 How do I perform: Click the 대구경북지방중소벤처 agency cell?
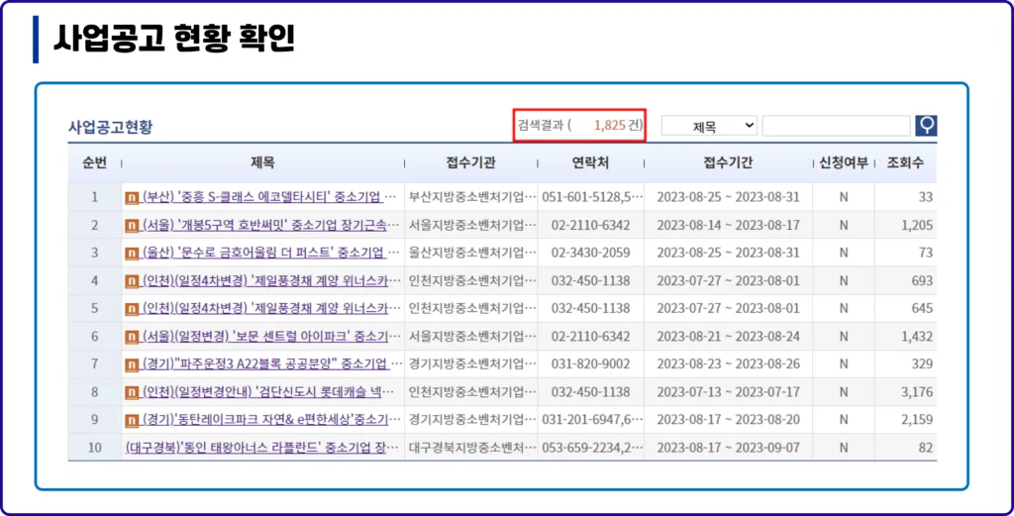pyautogui.click(x=472, y=448)
